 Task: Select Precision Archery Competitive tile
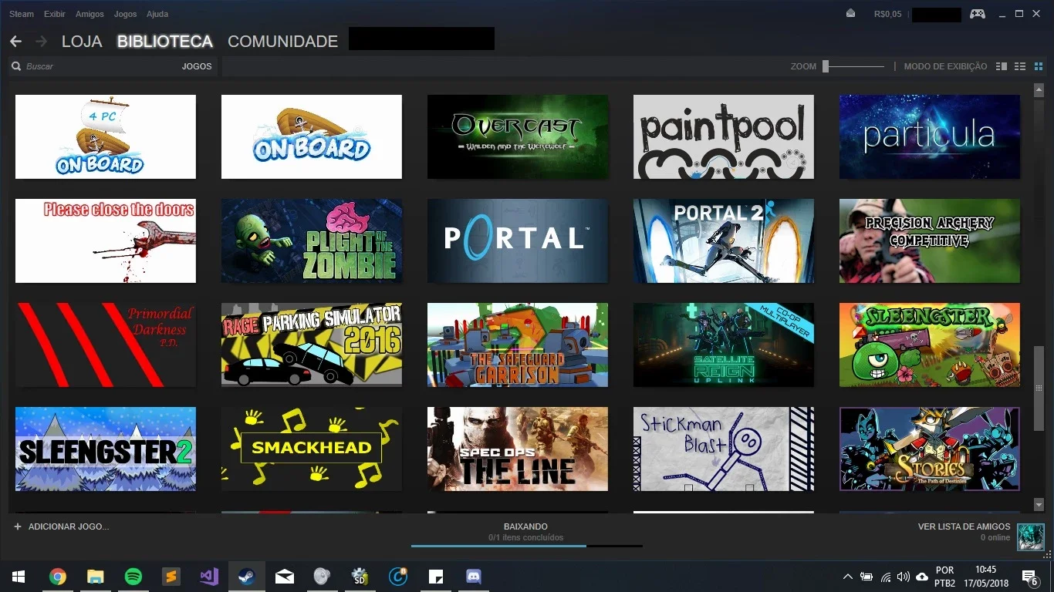pyautogui.click(x=930, y=240)
